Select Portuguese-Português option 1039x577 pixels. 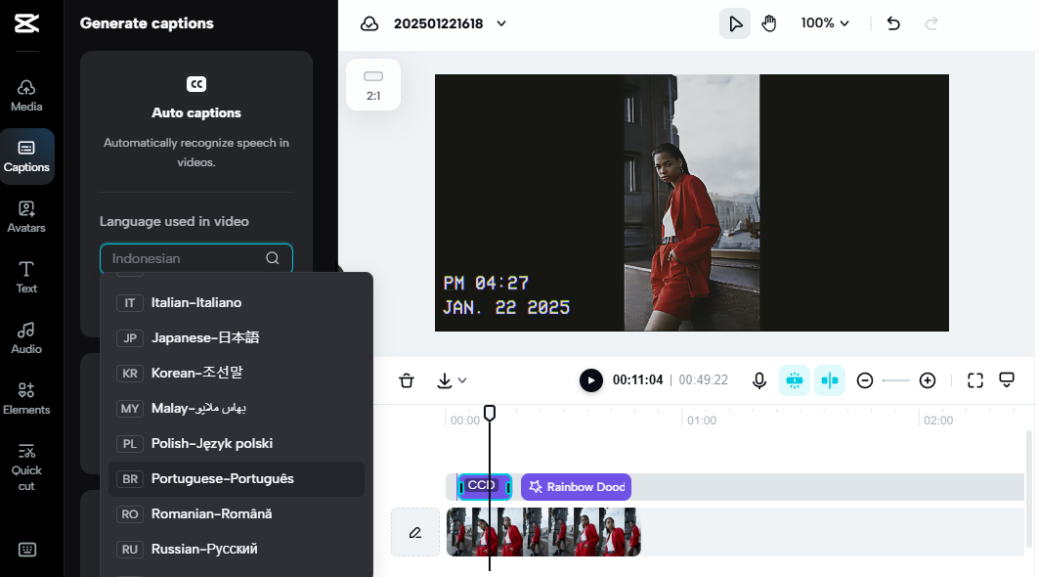click(x=237, y=479)
